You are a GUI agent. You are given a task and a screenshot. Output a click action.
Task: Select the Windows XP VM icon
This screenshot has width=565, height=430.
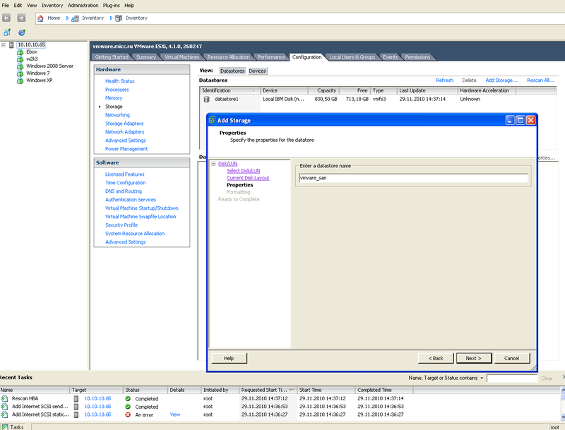(x=20, y=80)
